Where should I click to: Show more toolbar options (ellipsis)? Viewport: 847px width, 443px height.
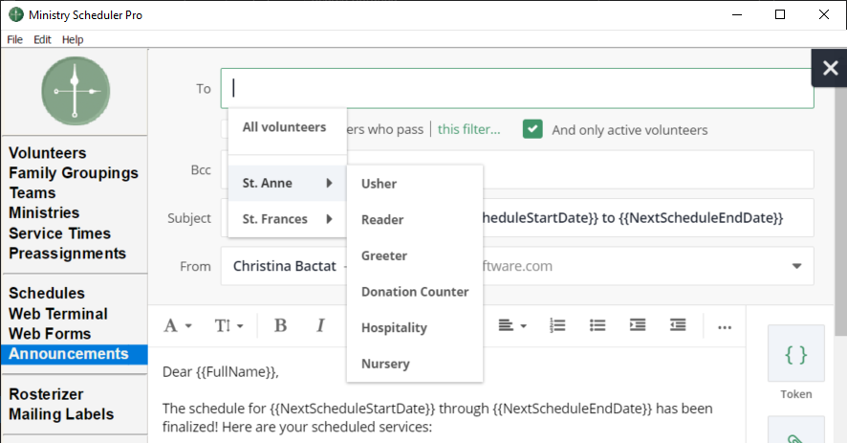725,326
